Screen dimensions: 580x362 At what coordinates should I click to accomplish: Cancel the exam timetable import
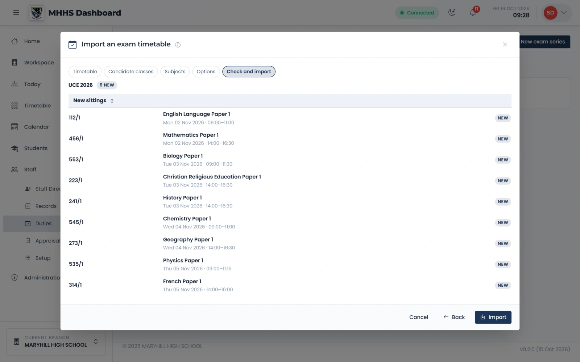click(x=419, y=317)
